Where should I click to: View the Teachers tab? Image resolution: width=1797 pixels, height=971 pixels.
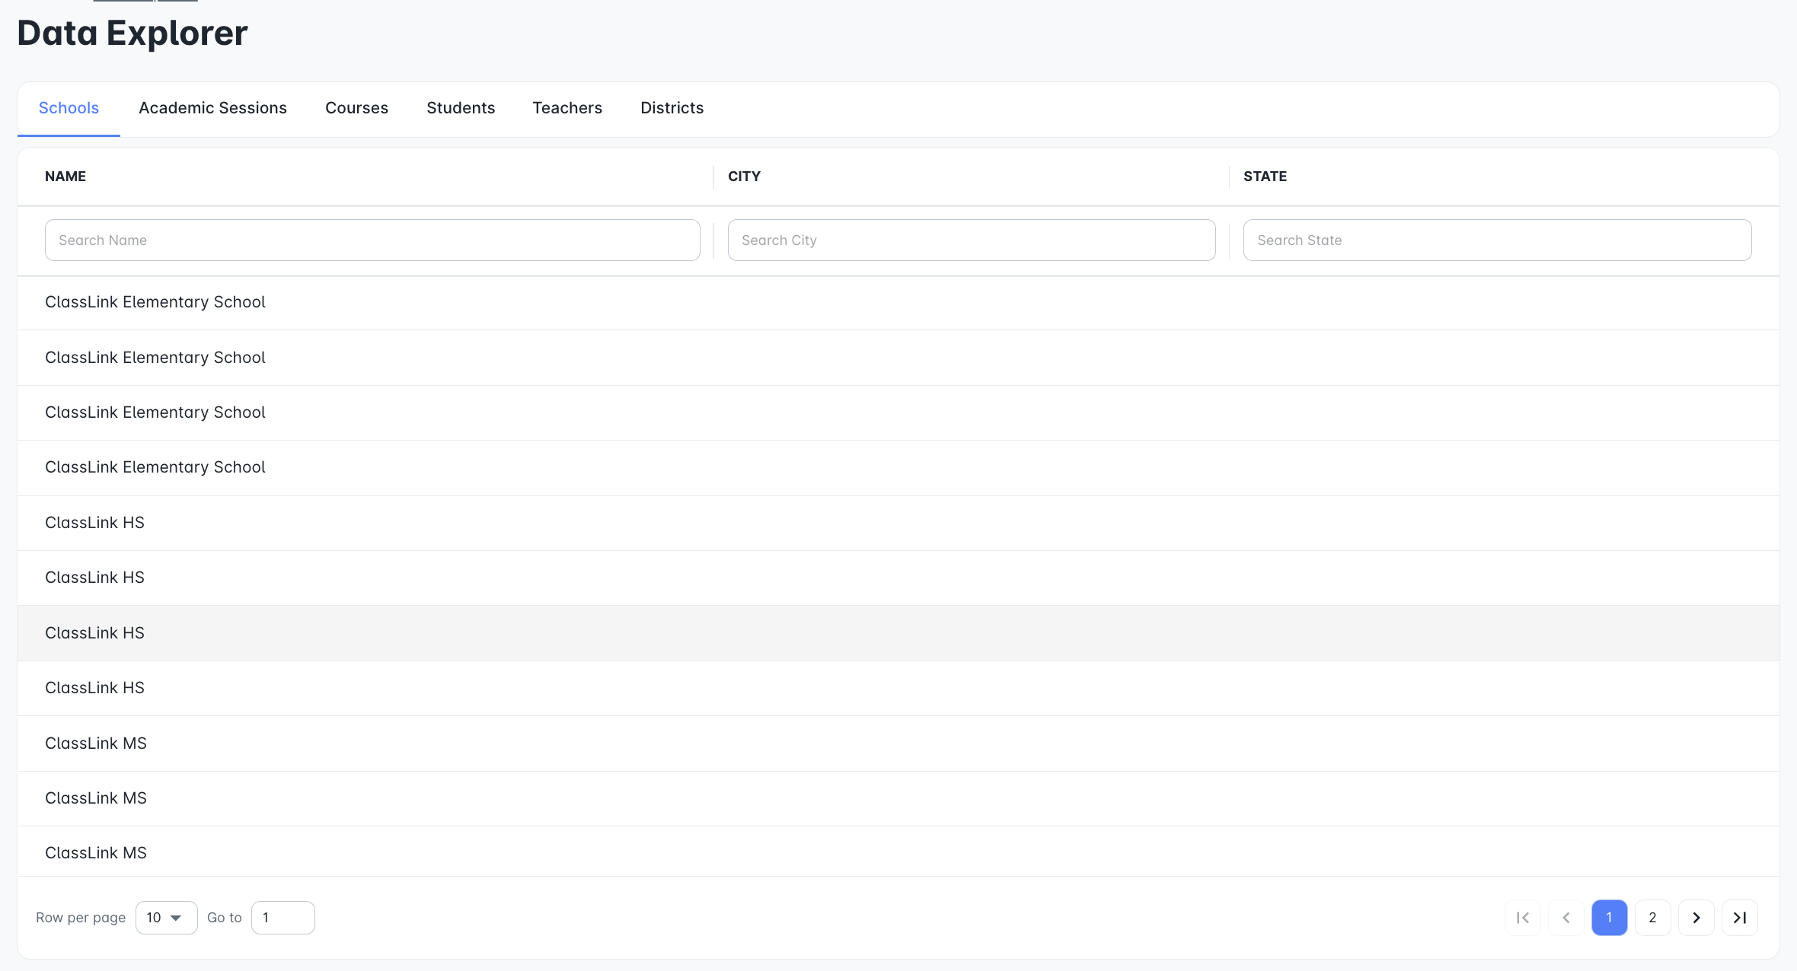click(567, 108)
